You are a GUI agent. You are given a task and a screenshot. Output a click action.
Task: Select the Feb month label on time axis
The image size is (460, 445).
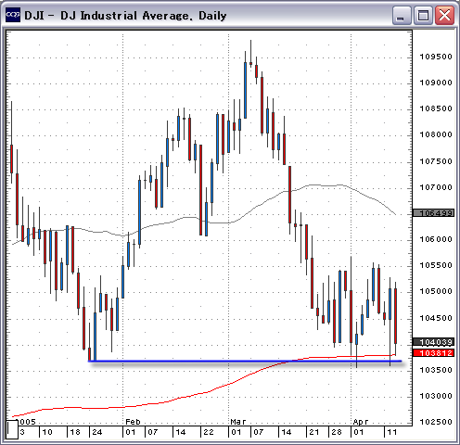133,422
